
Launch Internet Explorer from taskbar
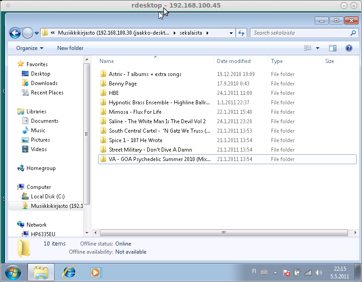tap(69, 272)
